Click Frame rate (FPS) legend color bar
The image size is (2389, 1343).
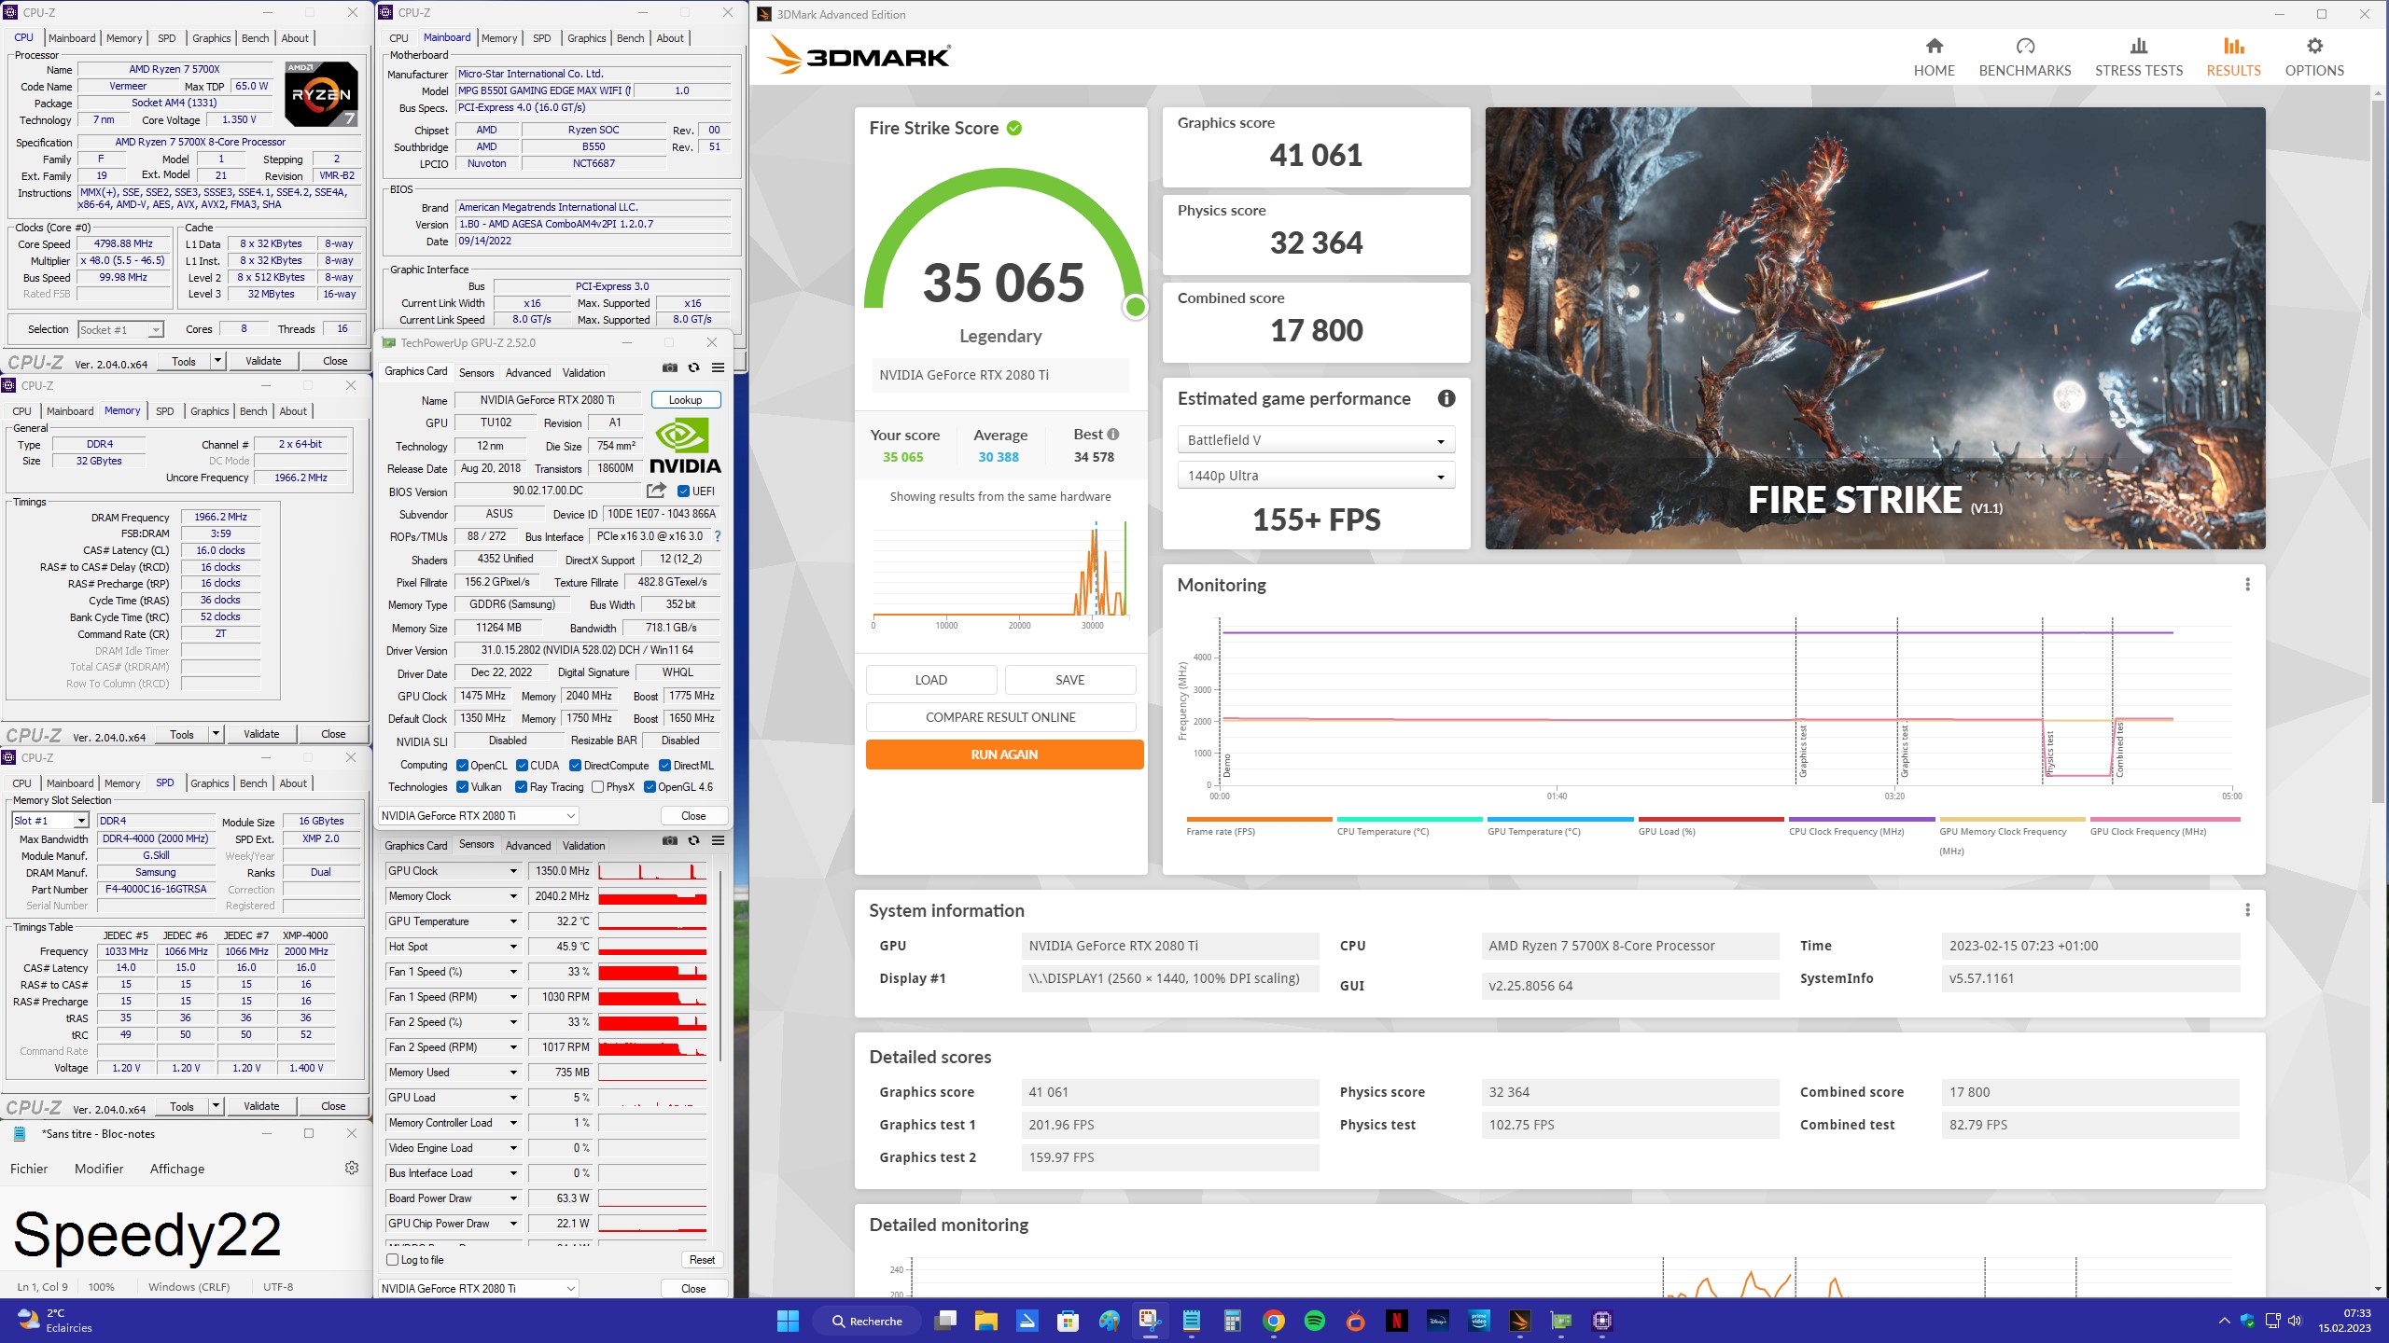1259,819
